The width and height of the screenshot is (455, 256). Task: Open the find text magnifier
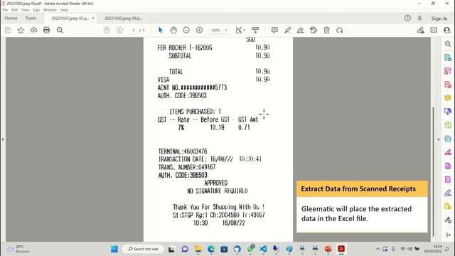coord(60,30)
